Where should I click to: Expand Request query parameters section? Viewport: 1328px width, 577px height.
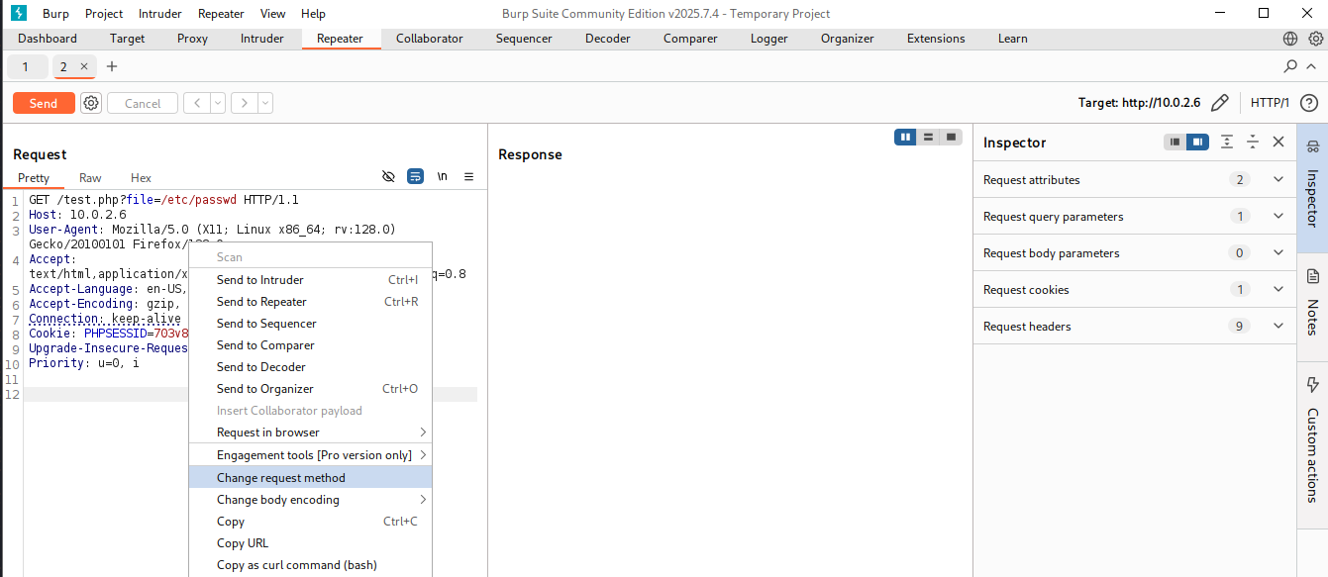[x=1277, y=217]
